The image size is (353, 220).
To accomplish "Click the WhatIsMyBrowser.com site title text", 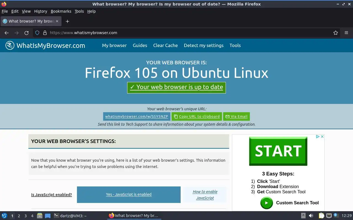I will coord(51,46).
